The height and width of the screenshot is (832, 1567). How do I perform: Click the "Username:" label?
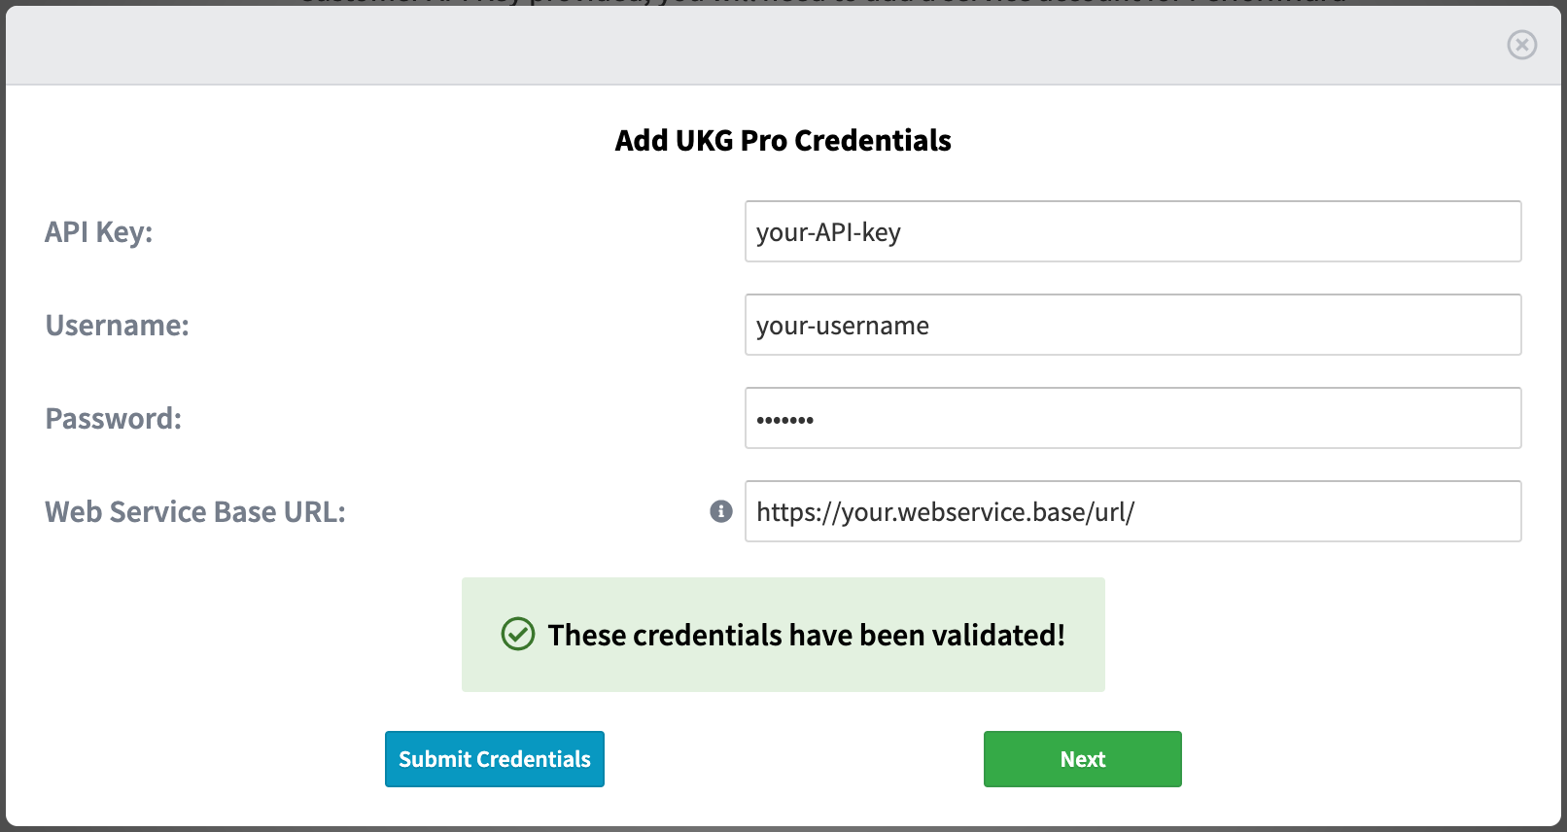pos(117,326)
